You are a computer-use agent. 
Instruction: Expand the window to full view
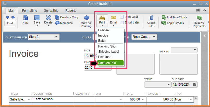coord(198,10)
